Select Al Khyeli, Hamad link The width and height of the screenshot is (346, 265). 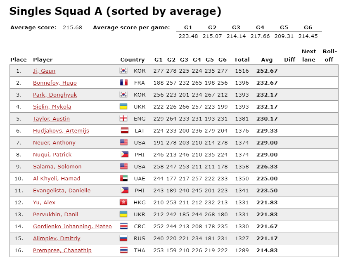[57, 178]
